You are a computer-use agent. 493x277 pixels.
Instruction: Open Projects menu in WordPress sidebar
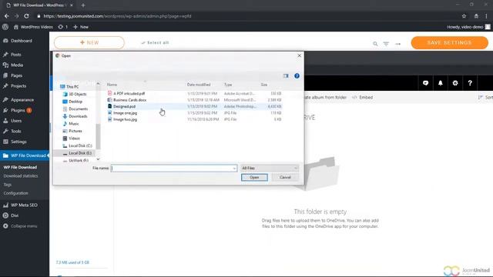(x=18, y=85)
